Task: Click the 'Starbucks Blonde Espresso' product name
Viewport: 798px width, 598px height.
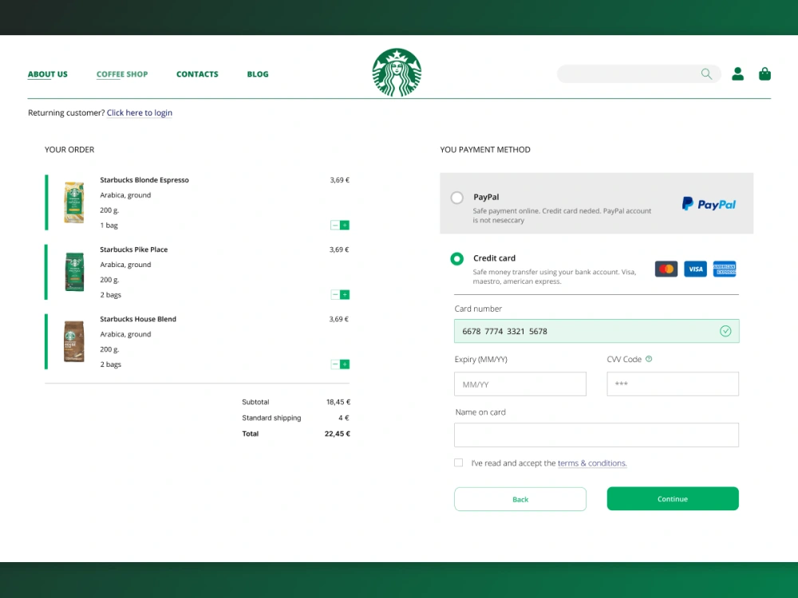Action: coord(144,180)
